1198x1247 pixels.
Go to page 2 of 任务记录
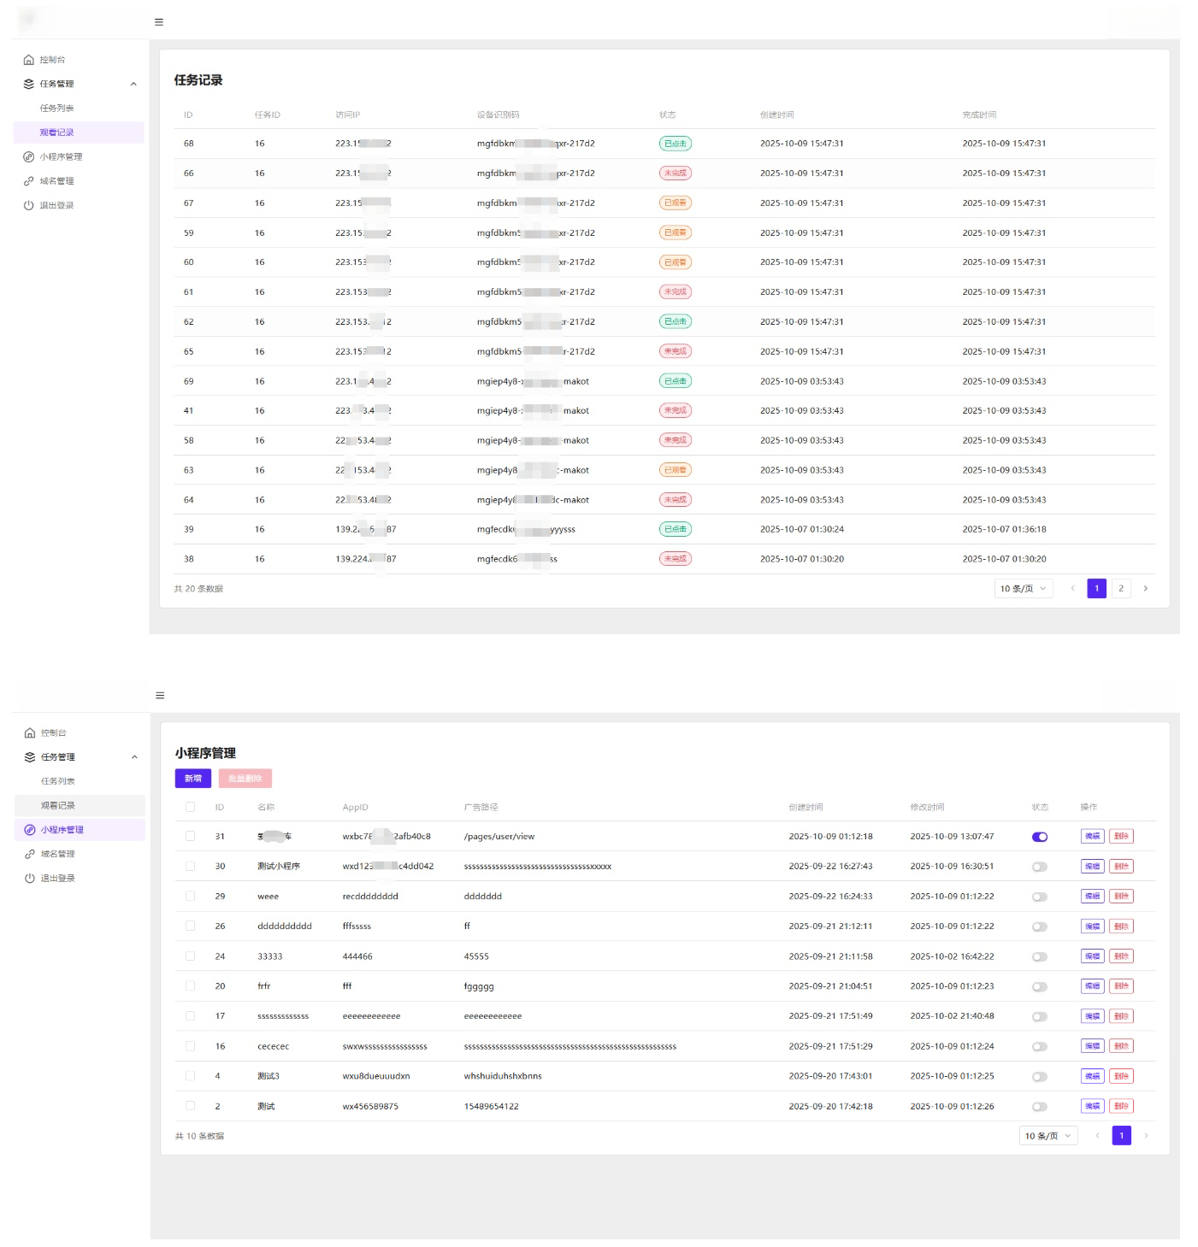[1121, 589]
